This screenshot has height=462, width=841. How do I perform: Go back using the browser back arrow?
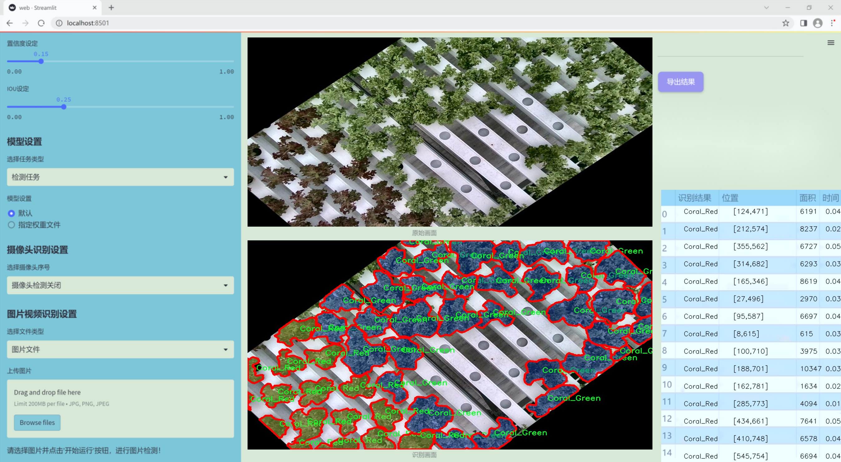pos(10,23)
